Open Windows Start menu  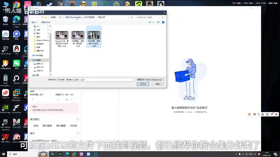click(x=3, y=154)
